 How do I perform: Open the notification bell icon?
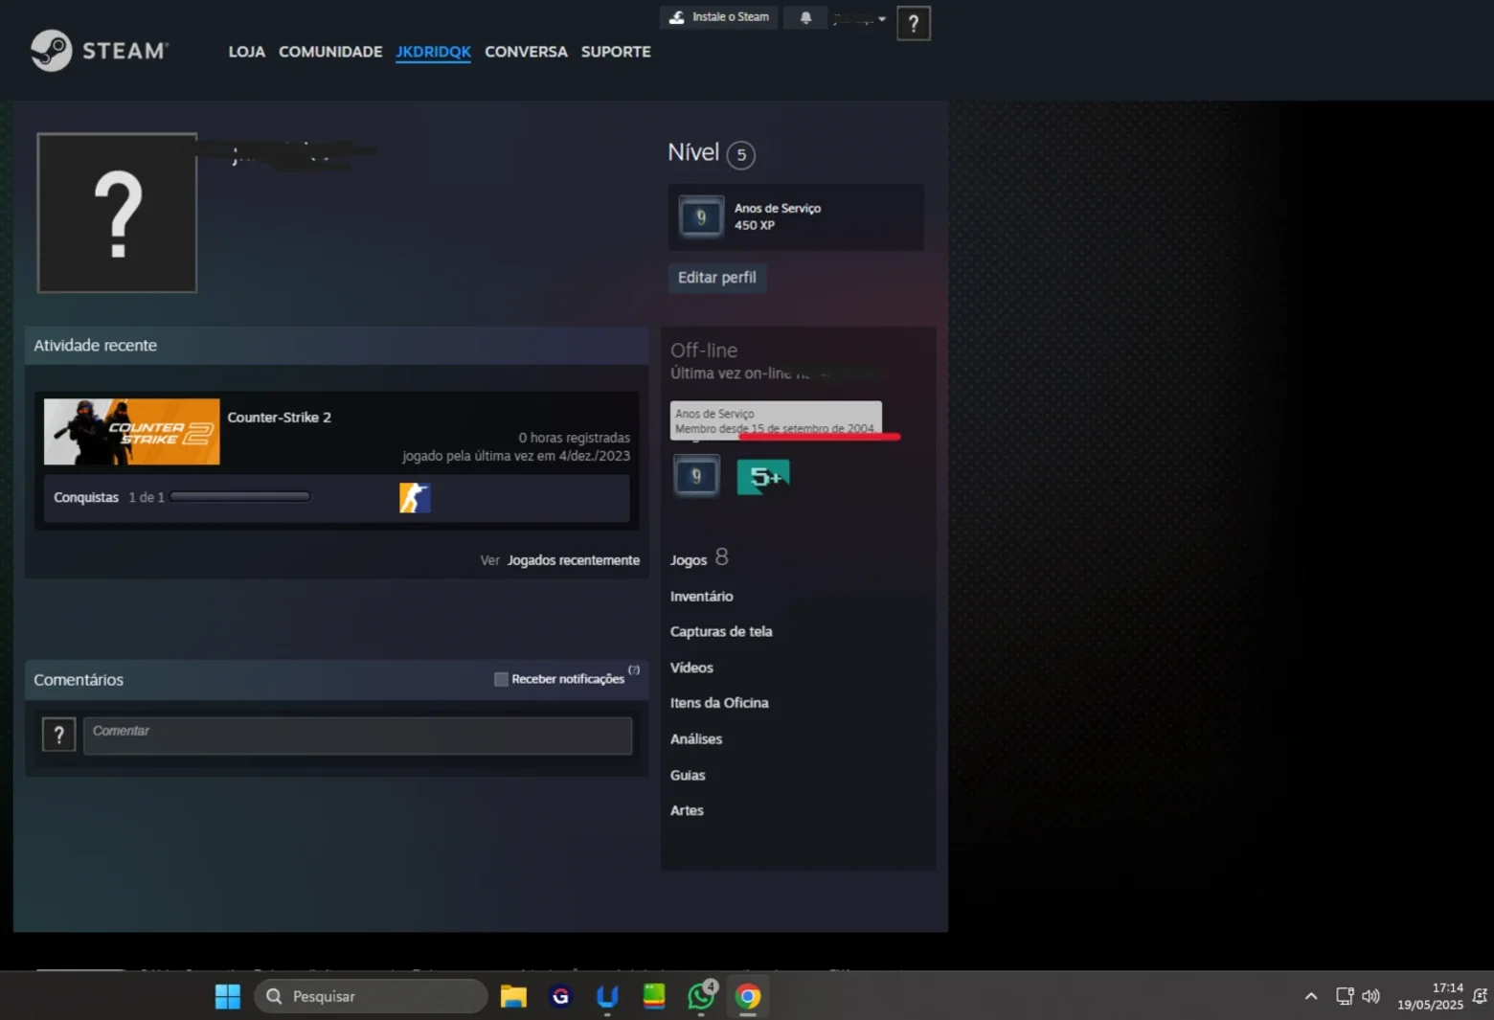point(805,17)
